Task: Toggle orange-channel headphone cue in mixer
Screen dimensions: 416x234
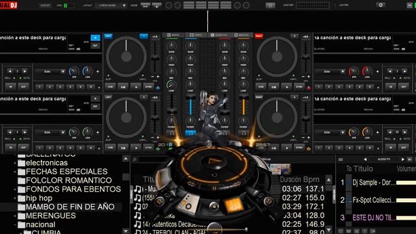Action: pyautogui.click(x=243, y=133)
